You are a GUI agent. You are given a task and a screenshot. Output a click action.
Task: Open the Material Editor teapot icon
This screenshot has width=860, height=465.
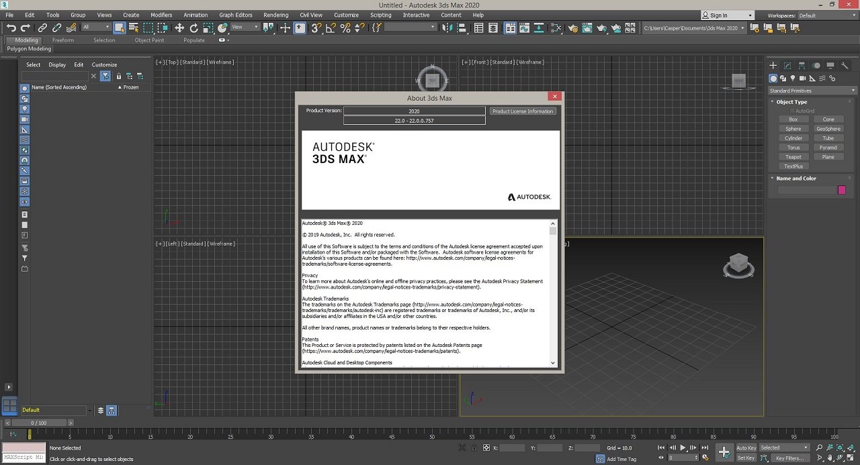click(572, 28)
